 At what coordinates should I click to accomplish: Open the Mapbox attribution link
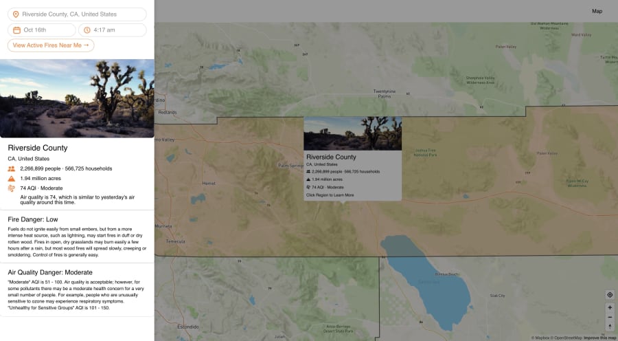tap(540, 338)
